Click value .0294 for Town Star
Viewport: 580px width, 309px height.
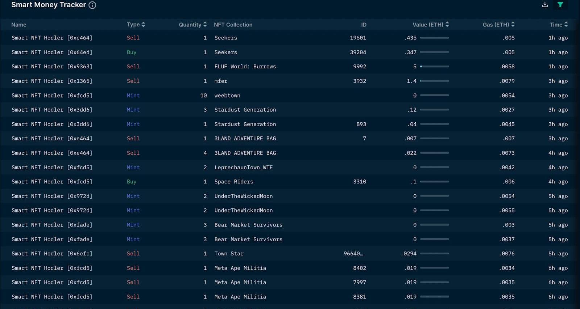pos(409,254)
